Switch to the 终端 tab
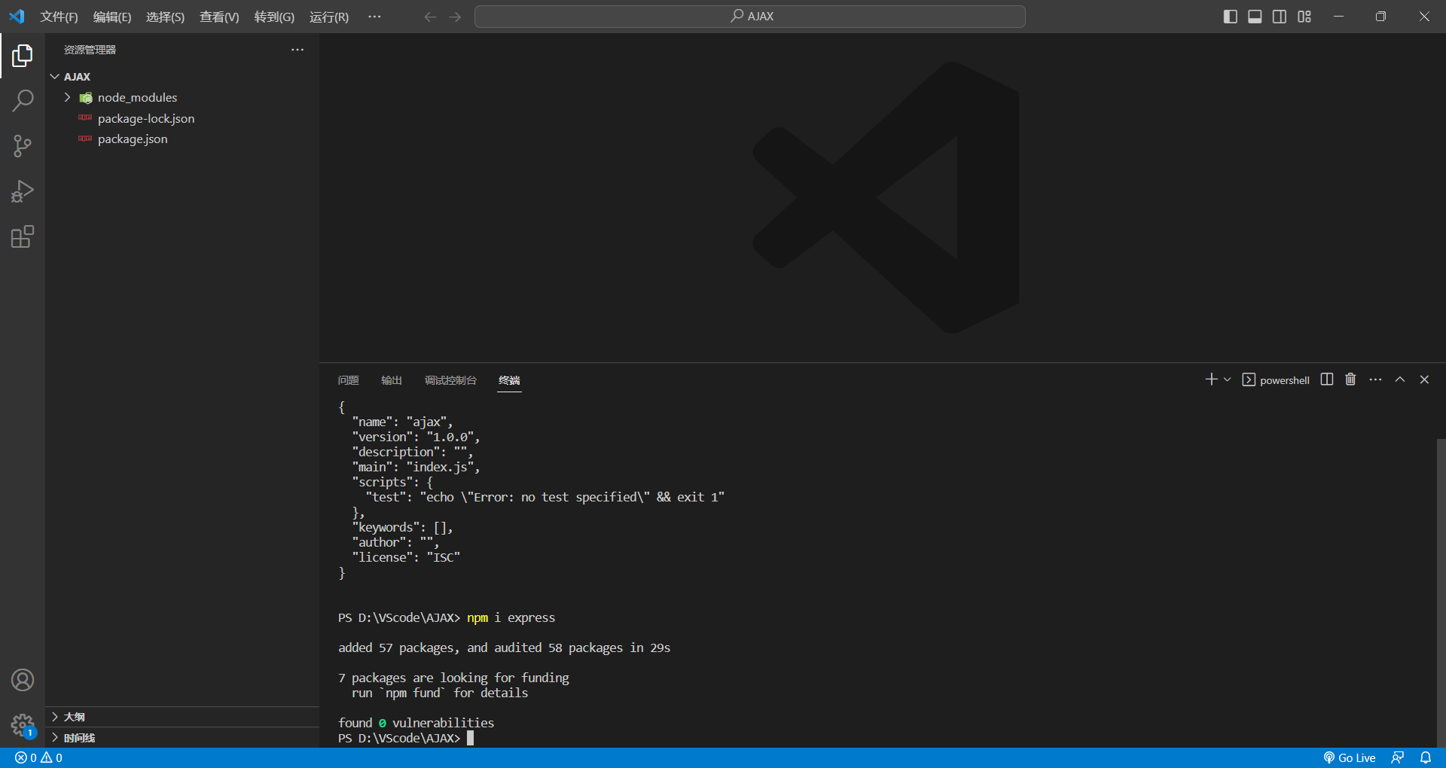This screenshot has height=768, width=1446. (x=509, y=380)
